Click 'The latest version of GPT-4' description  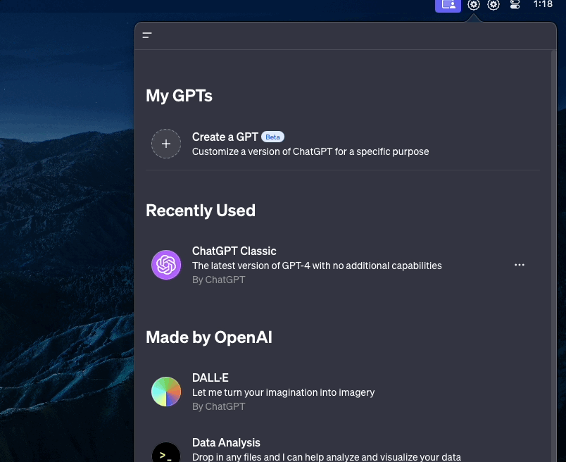coord(317,266)
